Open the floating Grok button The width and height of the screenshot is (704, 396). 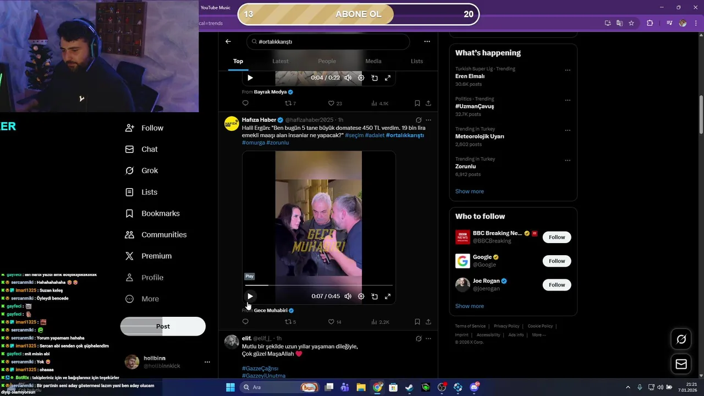[681, 339]
